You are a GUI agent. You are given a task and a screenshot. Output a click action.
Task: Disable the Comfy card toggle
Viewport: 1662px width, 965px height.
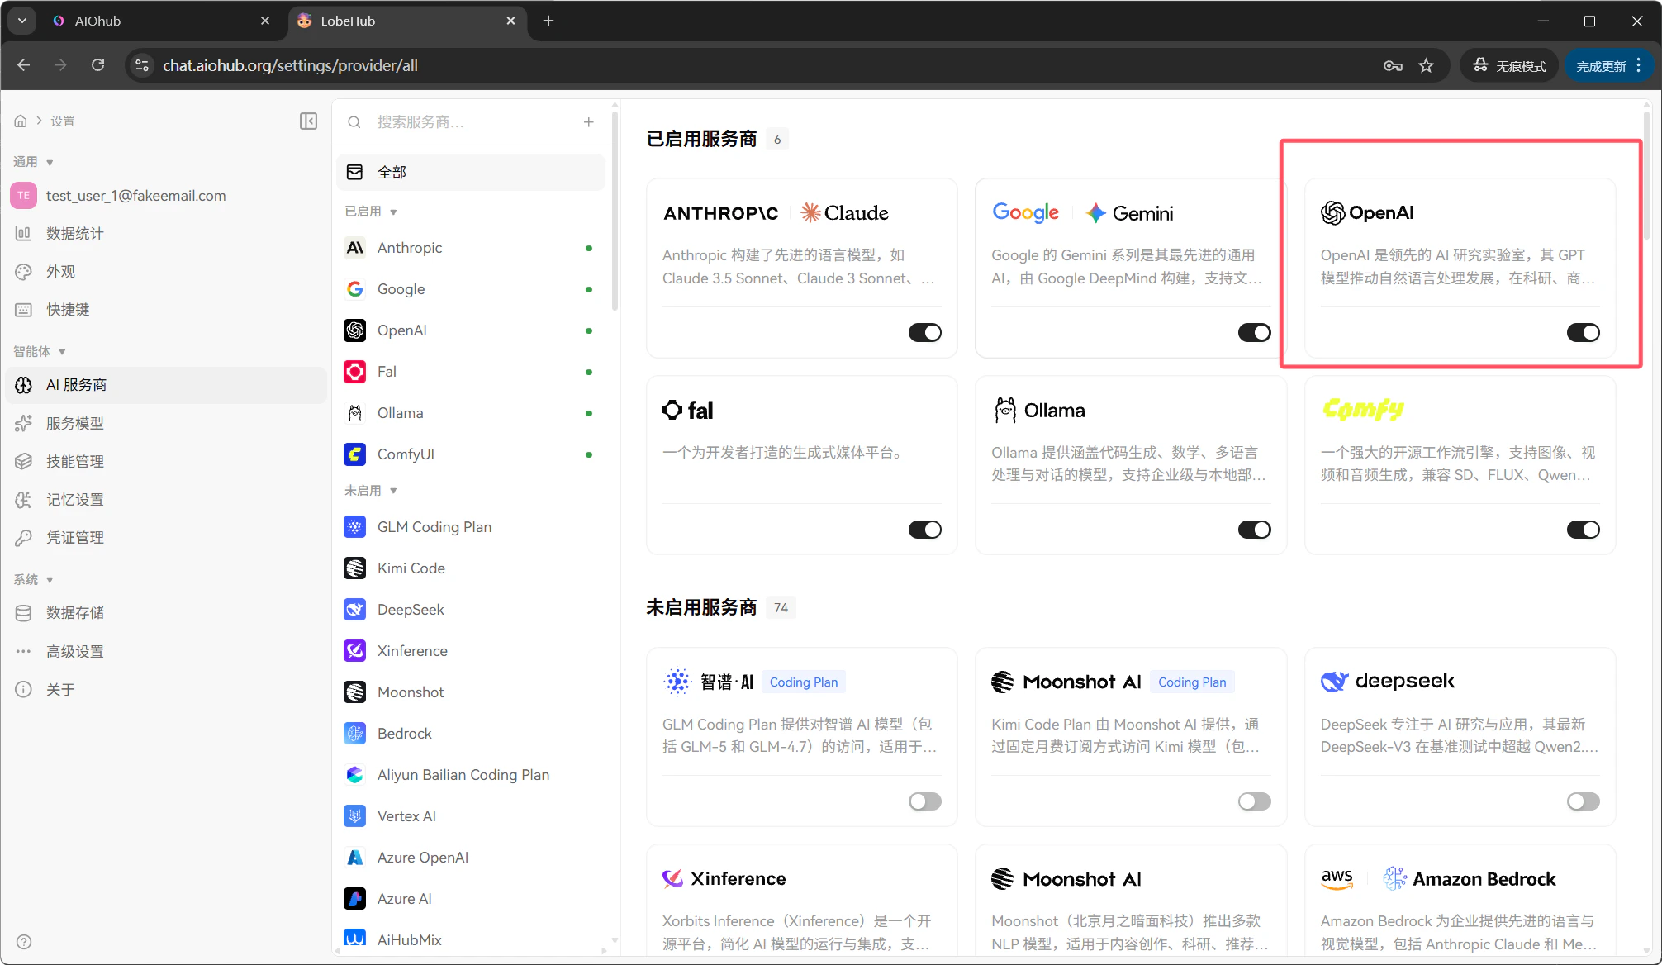[1584, 530]
